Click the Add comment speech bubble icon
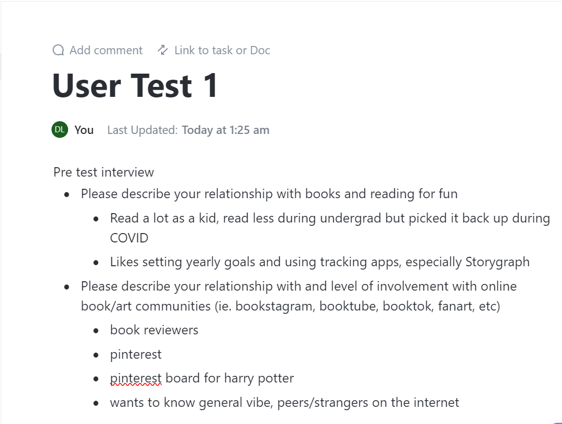The height and width of the screenshot is (424, 562). click(x=58, y=50)
